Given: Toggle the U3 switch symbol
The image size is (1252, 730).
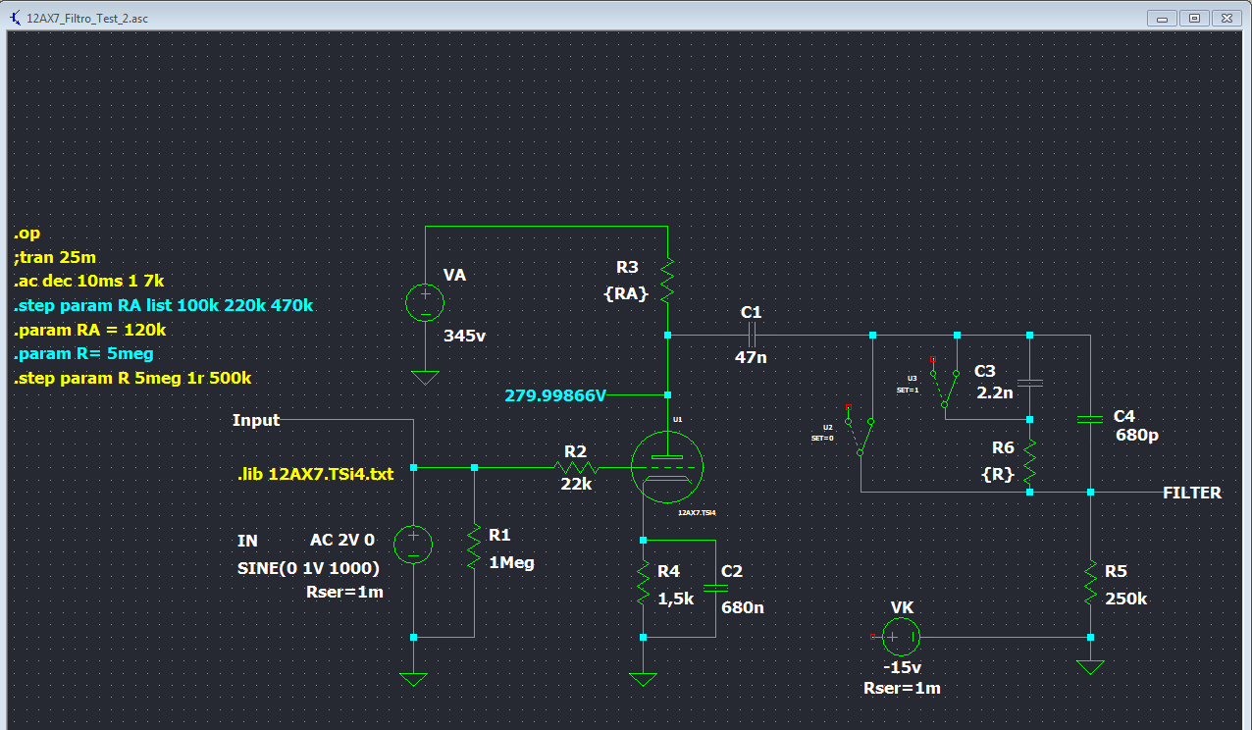Looking at the screenshot, I should (945, 386).
